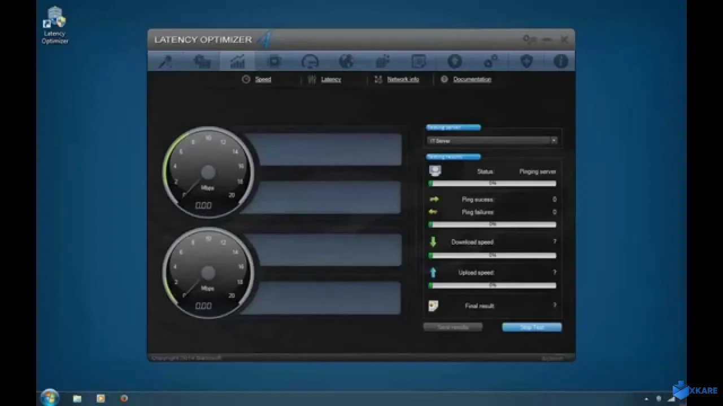Image resolution: width=723 pixels, height=406 pixels.
Task: Click the lower Mbps speed gauge
Action: pos(208,273)
